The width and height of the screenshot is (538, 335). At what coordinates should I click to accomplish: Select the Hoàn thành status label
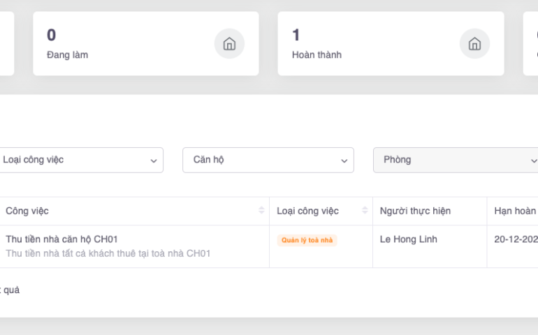[317, 54]
